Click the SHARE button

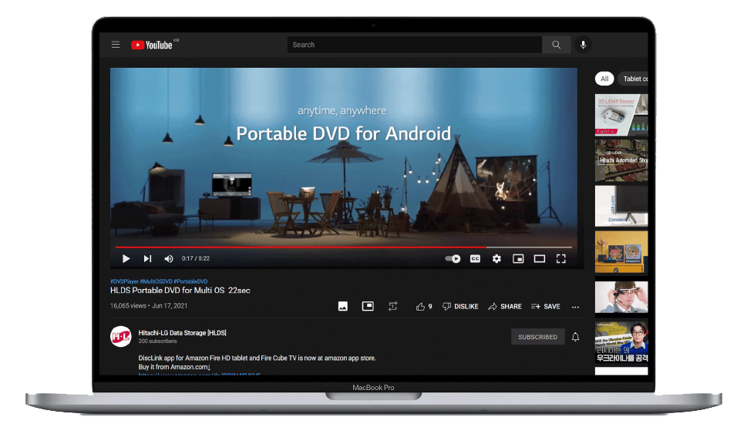click(x=505, y=307)
